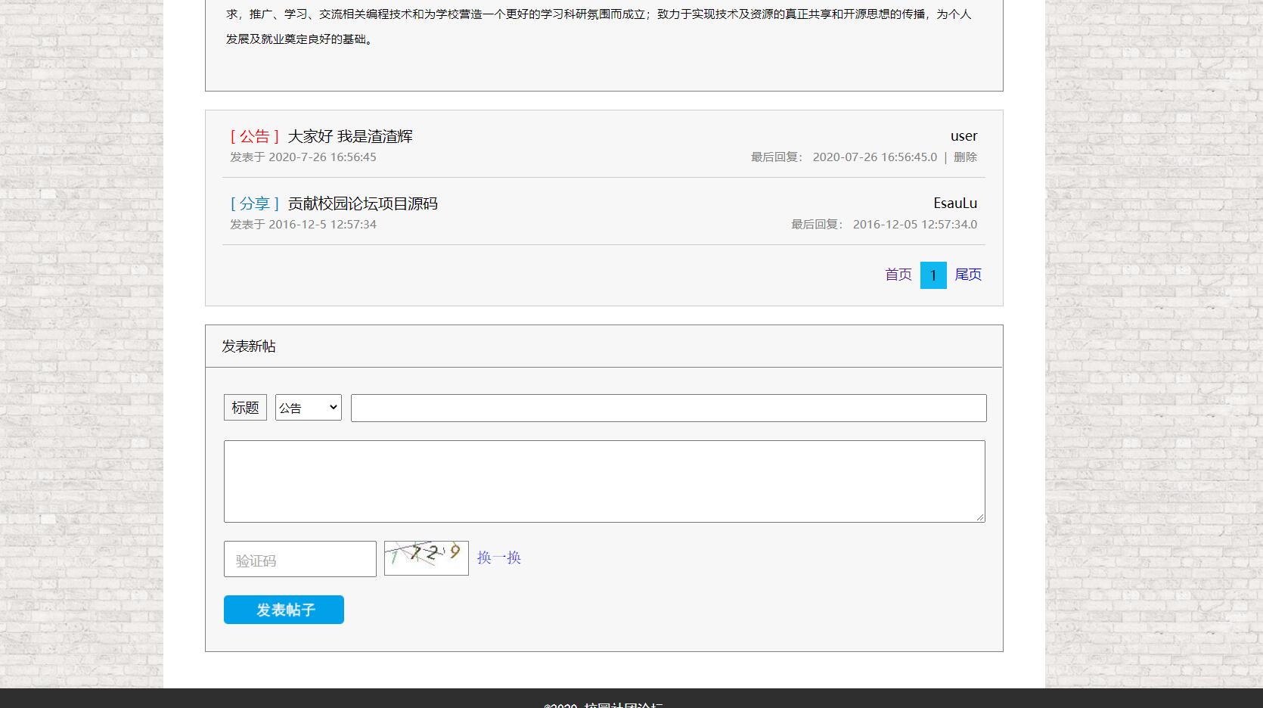
Task: Click the blue [分享] tag label
Action: 253,203
